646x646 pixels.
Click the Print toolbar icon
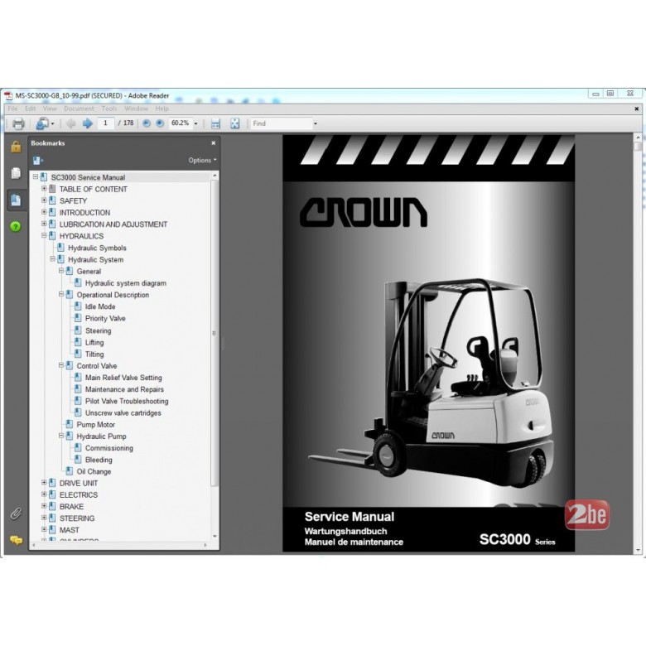(18, 123)
